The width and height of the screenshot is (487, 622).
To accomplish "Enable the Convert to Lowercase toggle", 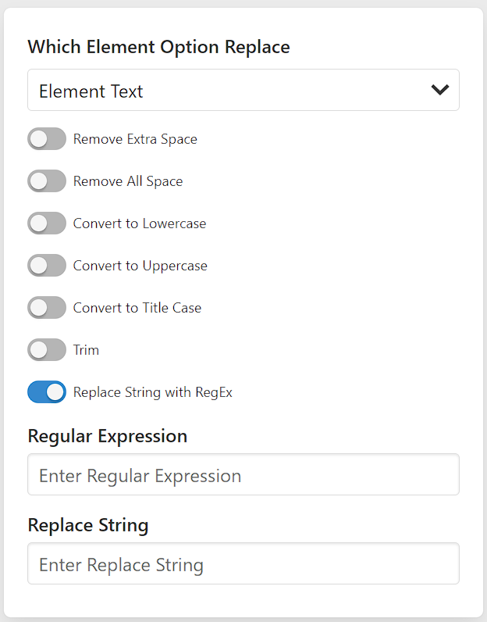I will [x=47, y=223].
